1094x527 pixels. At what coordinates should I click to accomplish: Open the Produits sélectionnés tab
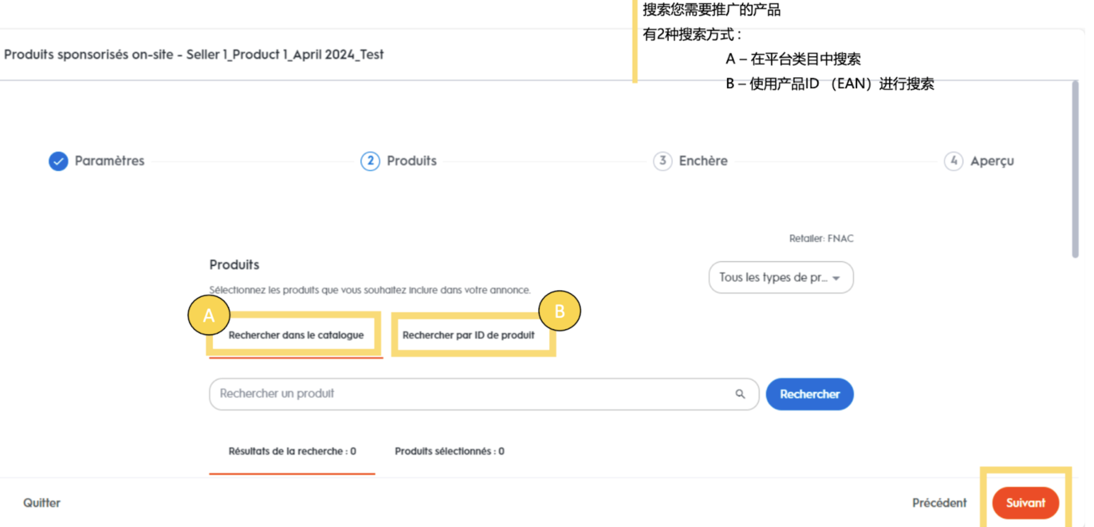point(449,452)
